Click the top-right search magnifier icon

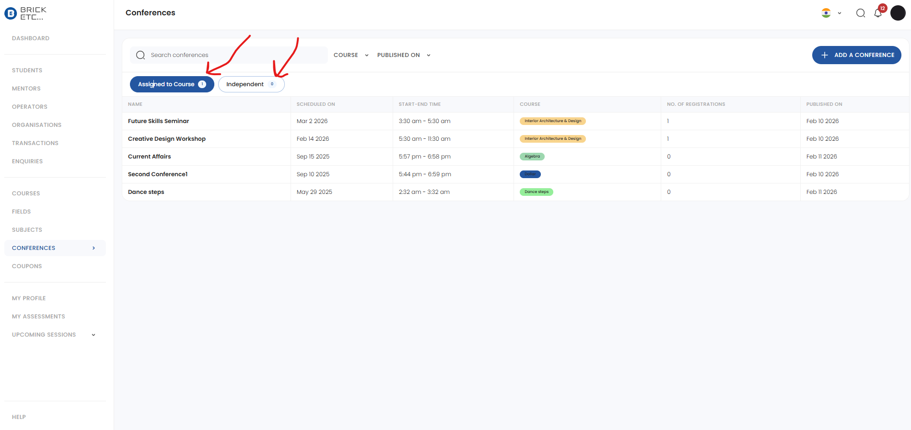pyautogui.click(x=861, y=13)
